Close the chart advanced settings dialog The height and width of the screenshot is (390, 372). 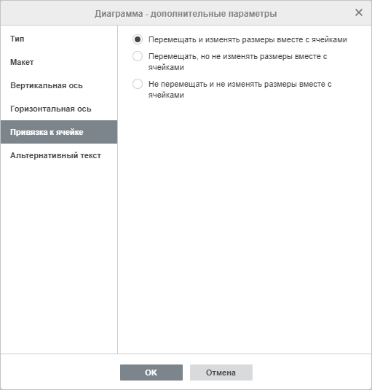coord(359,12)
